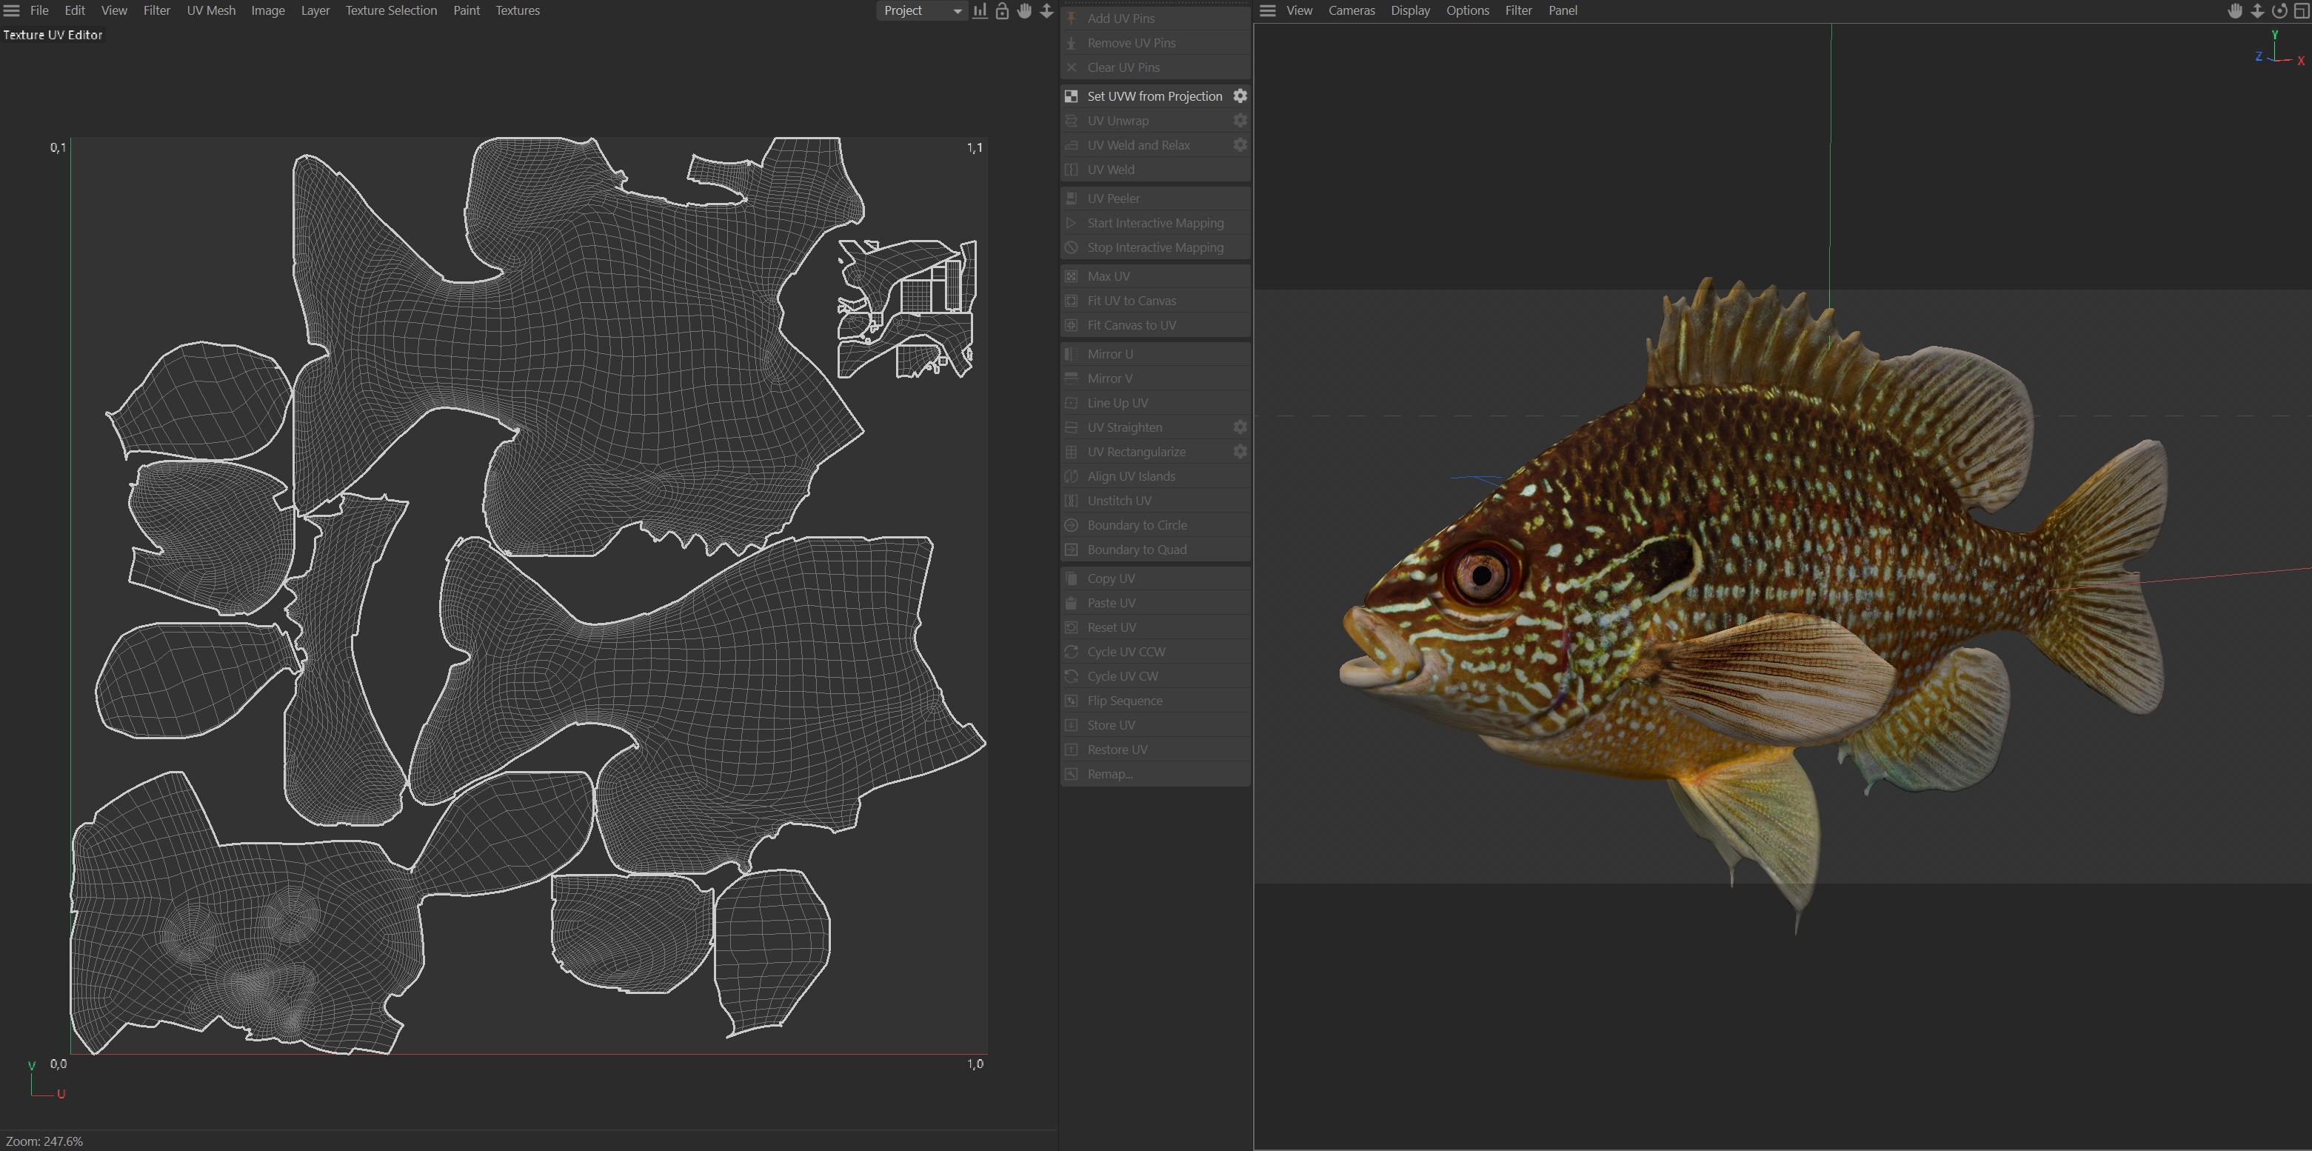Open the UV Mesh menu
The height and width of the screenshot is (1151, 2312).
(211, 11)
